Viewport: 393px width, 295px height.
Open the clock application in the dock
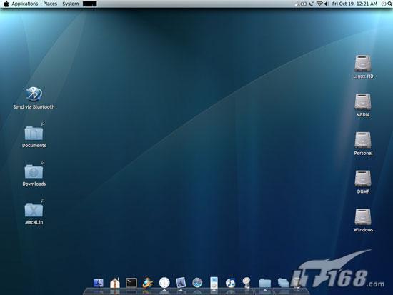[164, 283]
